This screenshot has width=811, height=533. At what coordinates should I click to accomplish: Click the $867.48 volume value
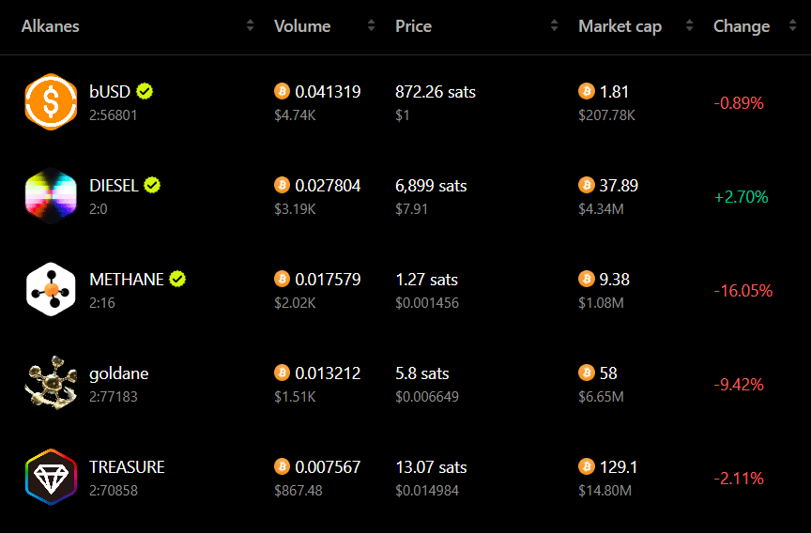pos(298,490)
